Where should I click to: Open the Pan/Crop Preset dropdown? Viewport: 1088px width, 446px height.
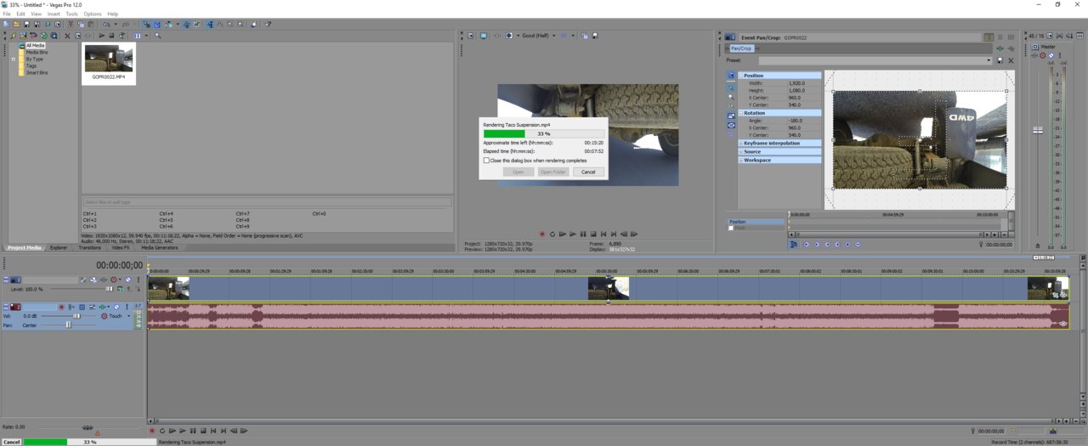[989, 60]
